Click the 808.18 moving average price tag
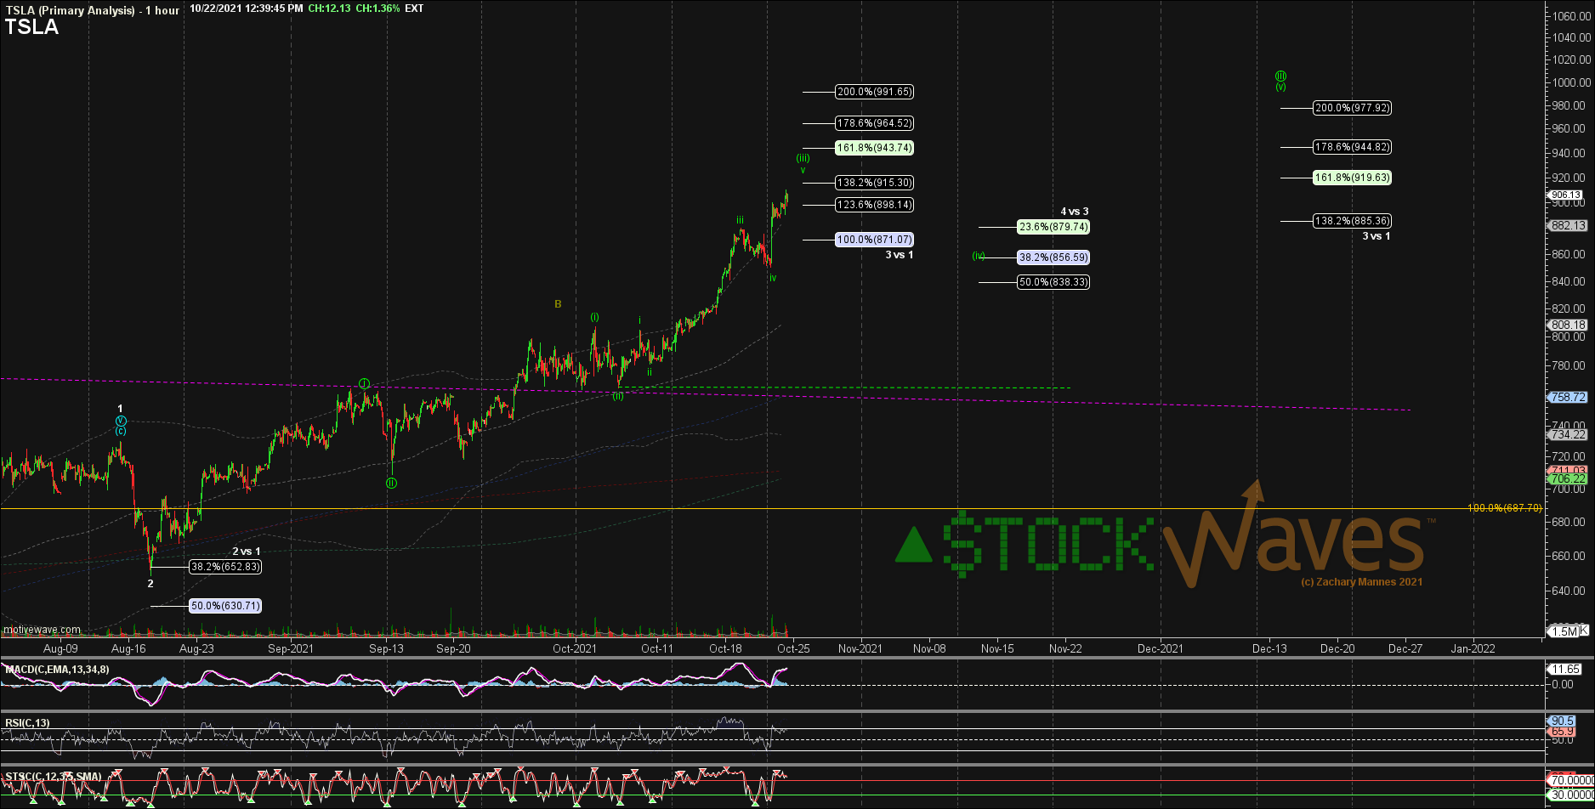1595x809 pixels. [x=1569, y=325]
